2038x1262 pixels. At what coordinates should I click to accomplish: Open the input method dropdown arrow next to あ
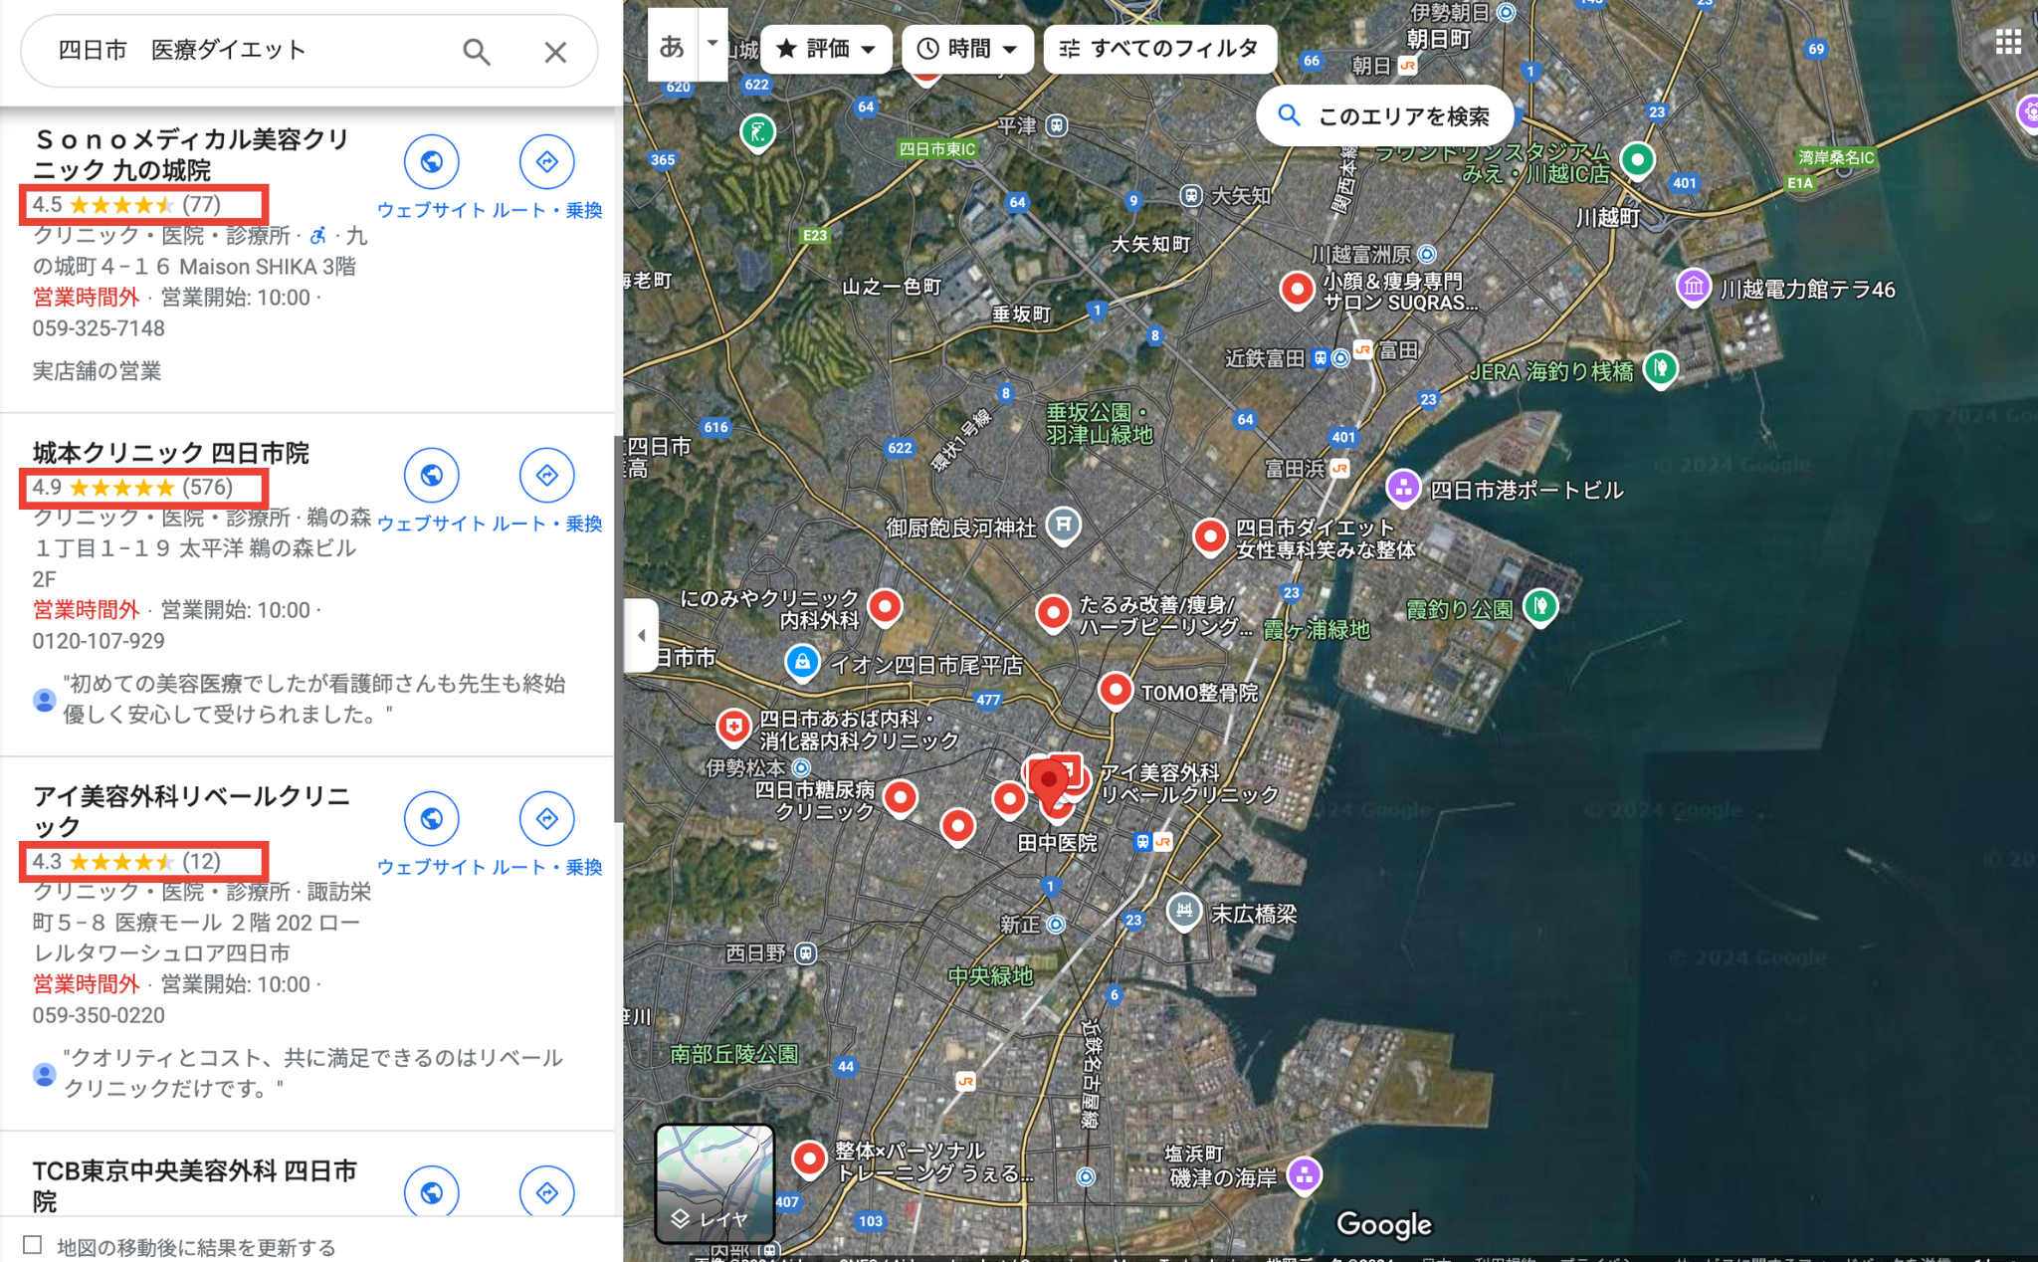pos(713,44)
